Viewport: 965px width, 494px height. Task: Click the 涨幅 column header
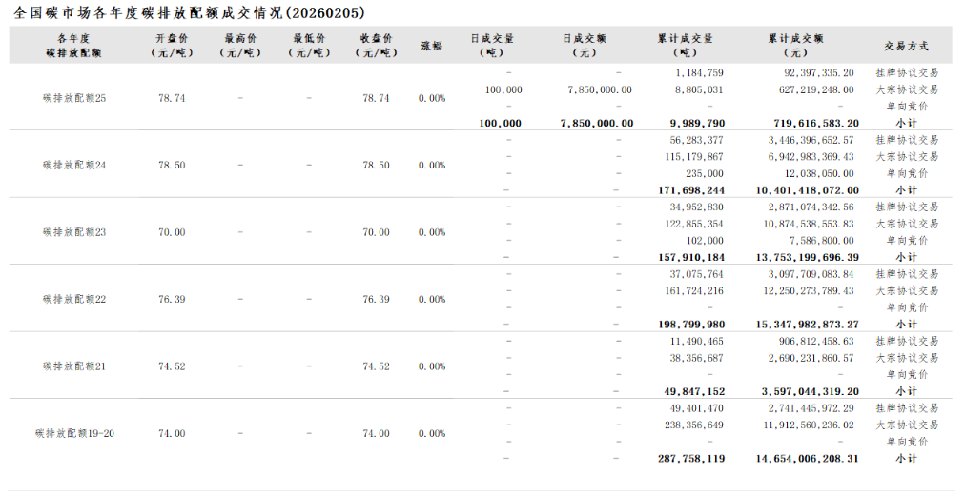point(431,46)
